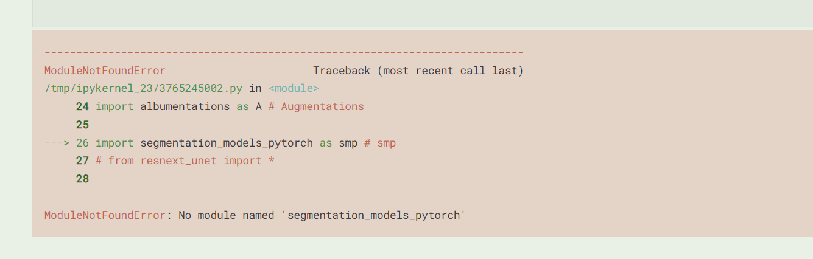Click the red ModuleNotFoundError heading at top
This screenshot has width=813, height=259.
click(105, 71)
